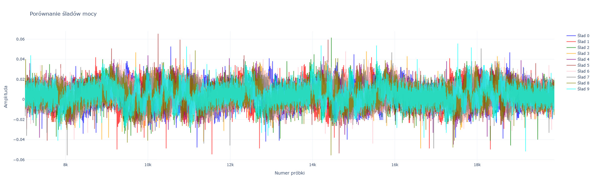Hide the purple Ślad 4 trace

(x=583, y=60)
